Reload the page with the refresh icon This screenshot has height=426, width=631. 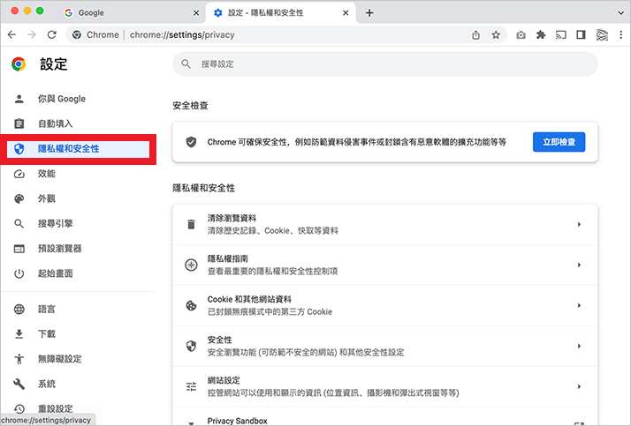[51, 35]
